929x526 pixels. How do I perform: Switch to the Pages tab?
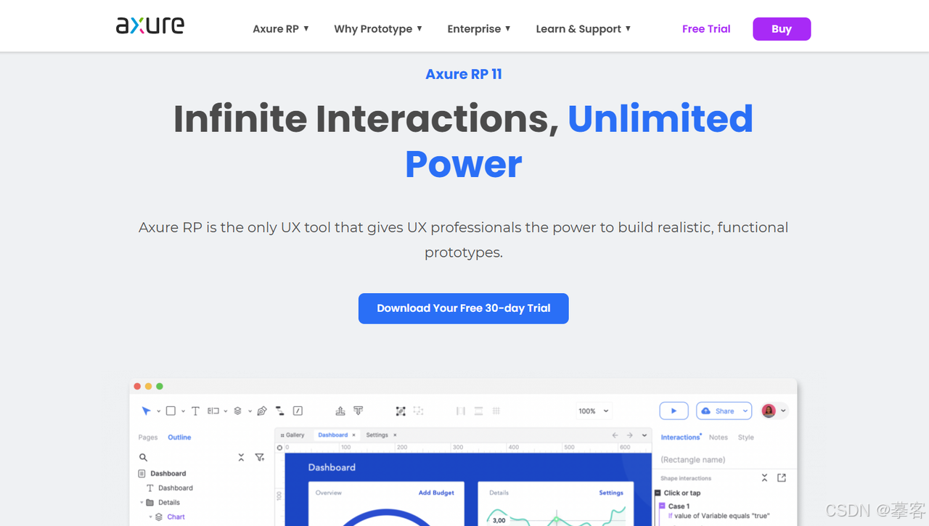click(148, 437)
